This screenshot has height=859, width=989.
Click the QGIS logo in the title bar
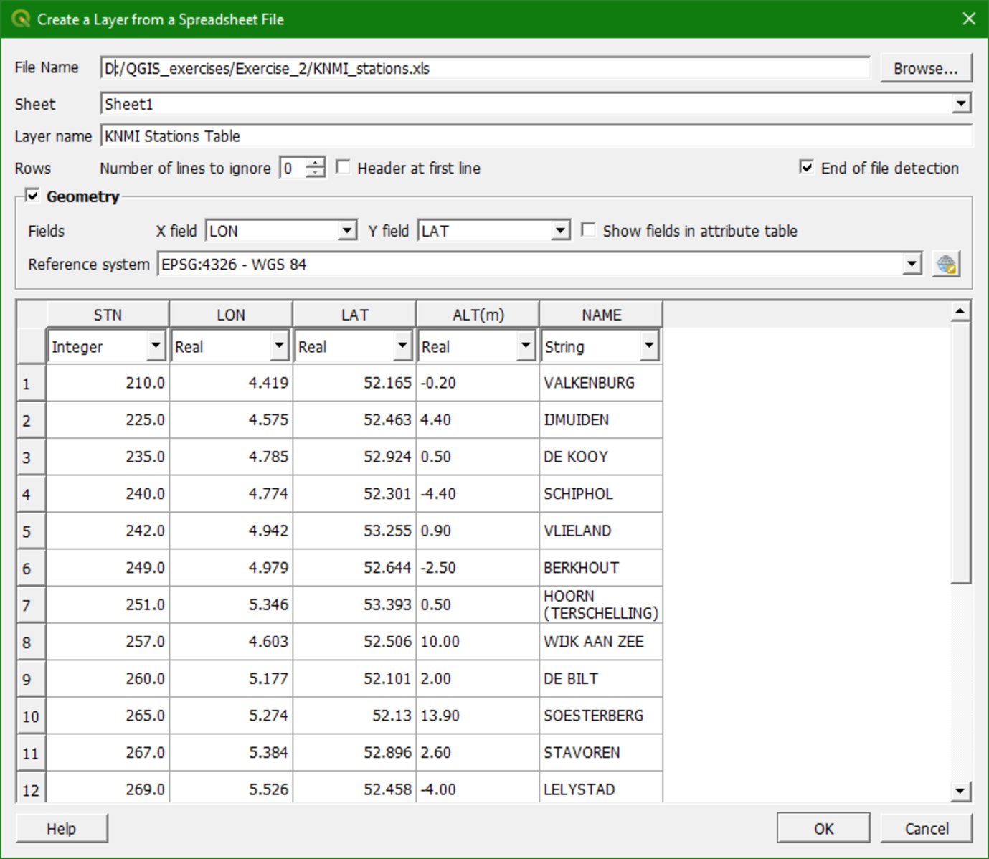tap(22, 19)
